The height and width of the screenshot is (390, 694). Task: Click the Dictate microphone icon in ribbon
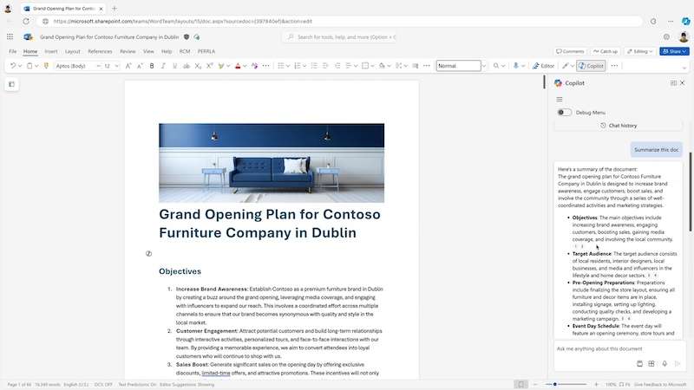[515, 66]
